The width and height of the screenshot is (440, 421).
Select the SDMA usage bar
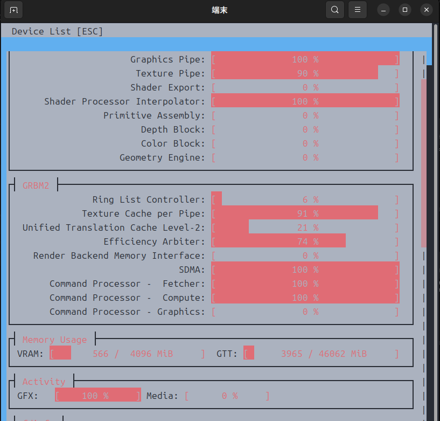coord(305,270)
